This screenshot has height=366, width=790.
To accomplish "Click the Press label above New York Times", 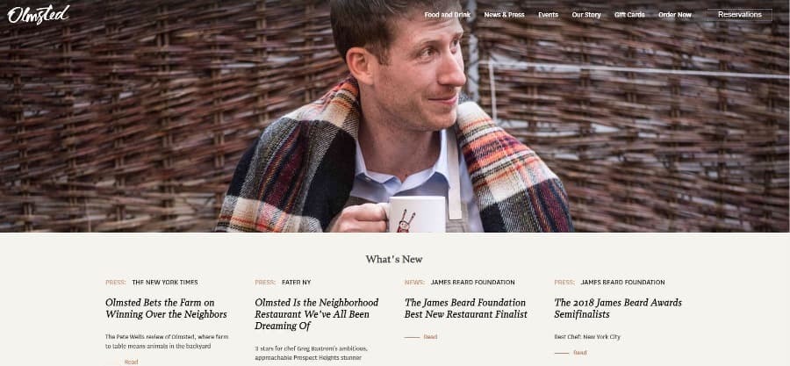I will point(115,283).
